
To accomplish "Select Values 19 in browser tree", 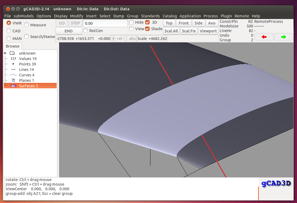I will (x=30, y=58).
